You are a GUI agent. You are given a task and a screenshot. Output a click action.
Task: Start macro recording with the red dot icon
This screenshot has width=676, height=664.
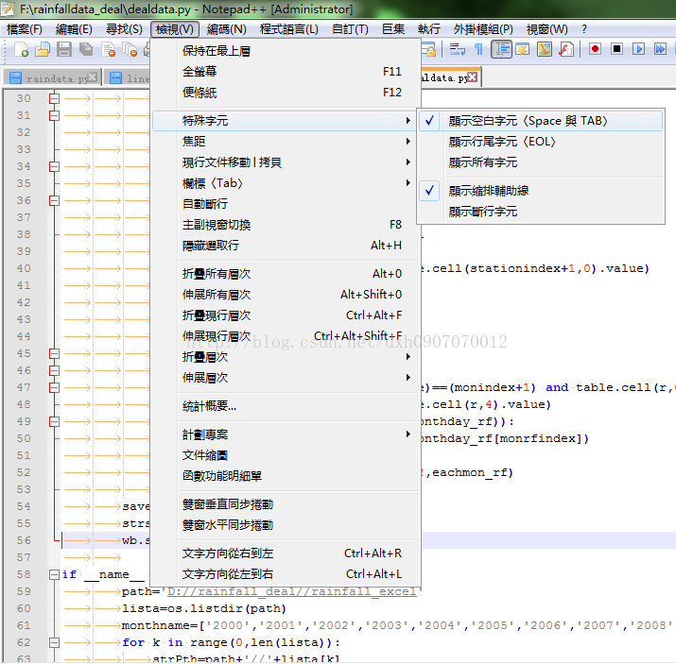pyautogui.click(x=595, y=49)
